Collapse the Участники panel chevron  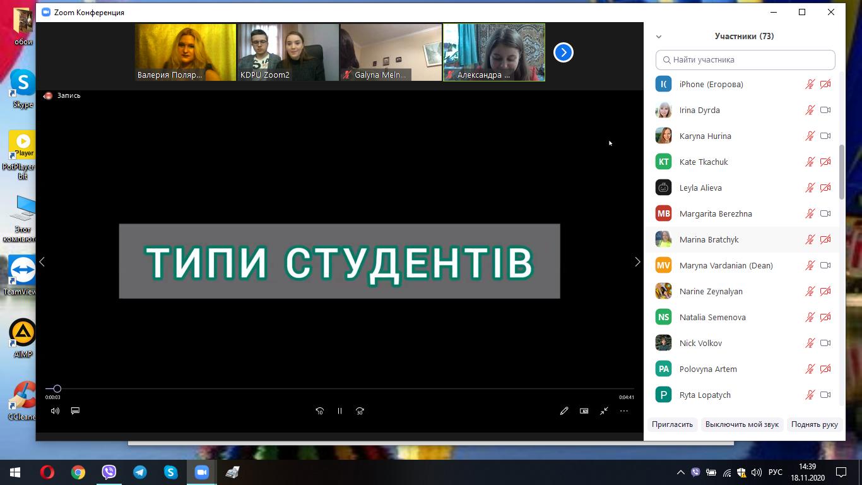(659, 37)
